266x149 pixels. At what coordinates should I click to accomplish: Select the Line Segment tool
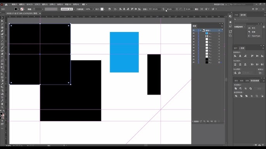coord(2,41)
